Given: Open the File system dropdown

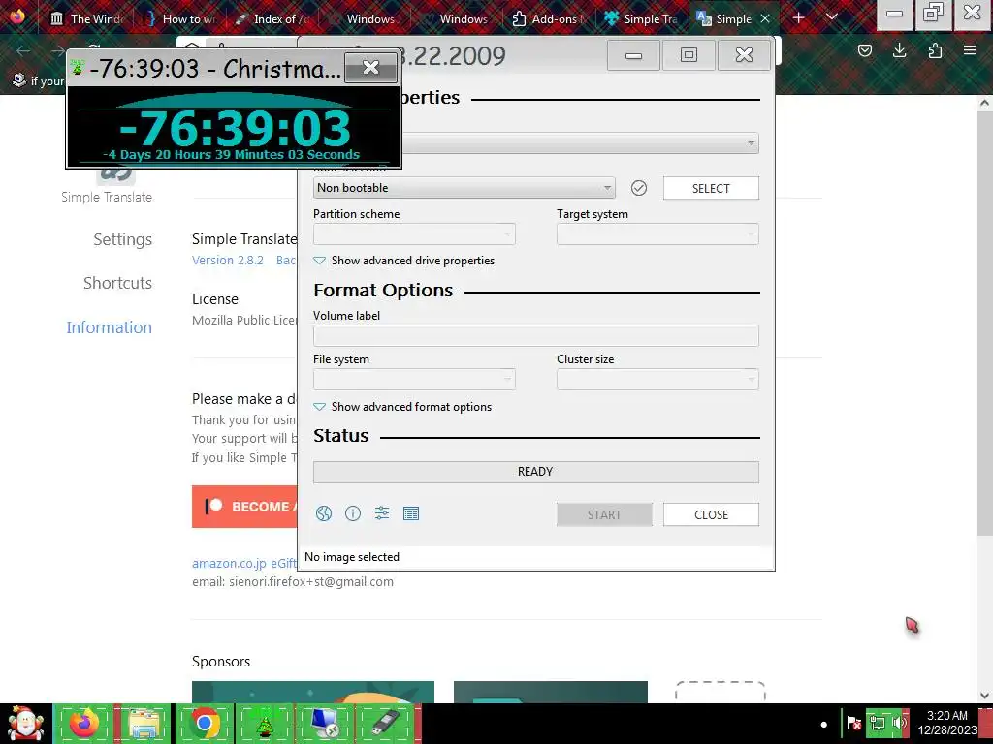Looking at the screenshot, I should point(414,379).
